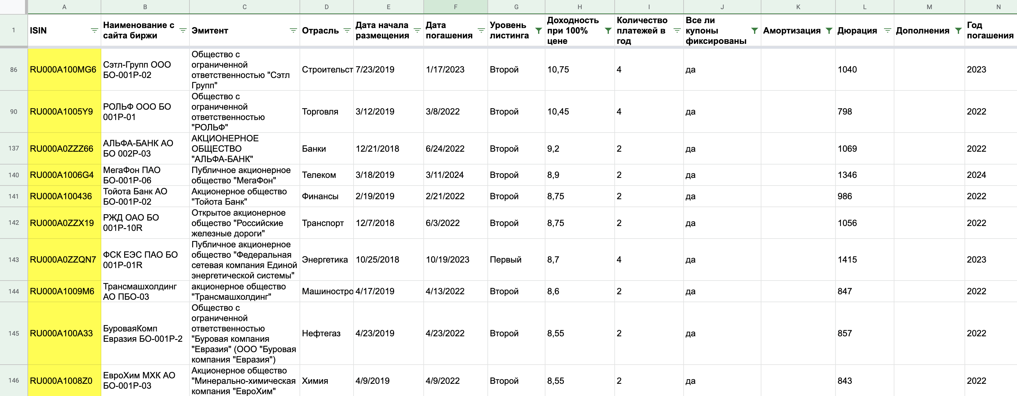This screenshot has height=396, width=1017.
Task: Select column H header
Action: click(580, 7)
